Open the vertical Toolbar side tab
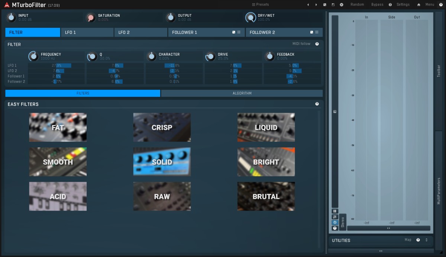 click(439, 70)
